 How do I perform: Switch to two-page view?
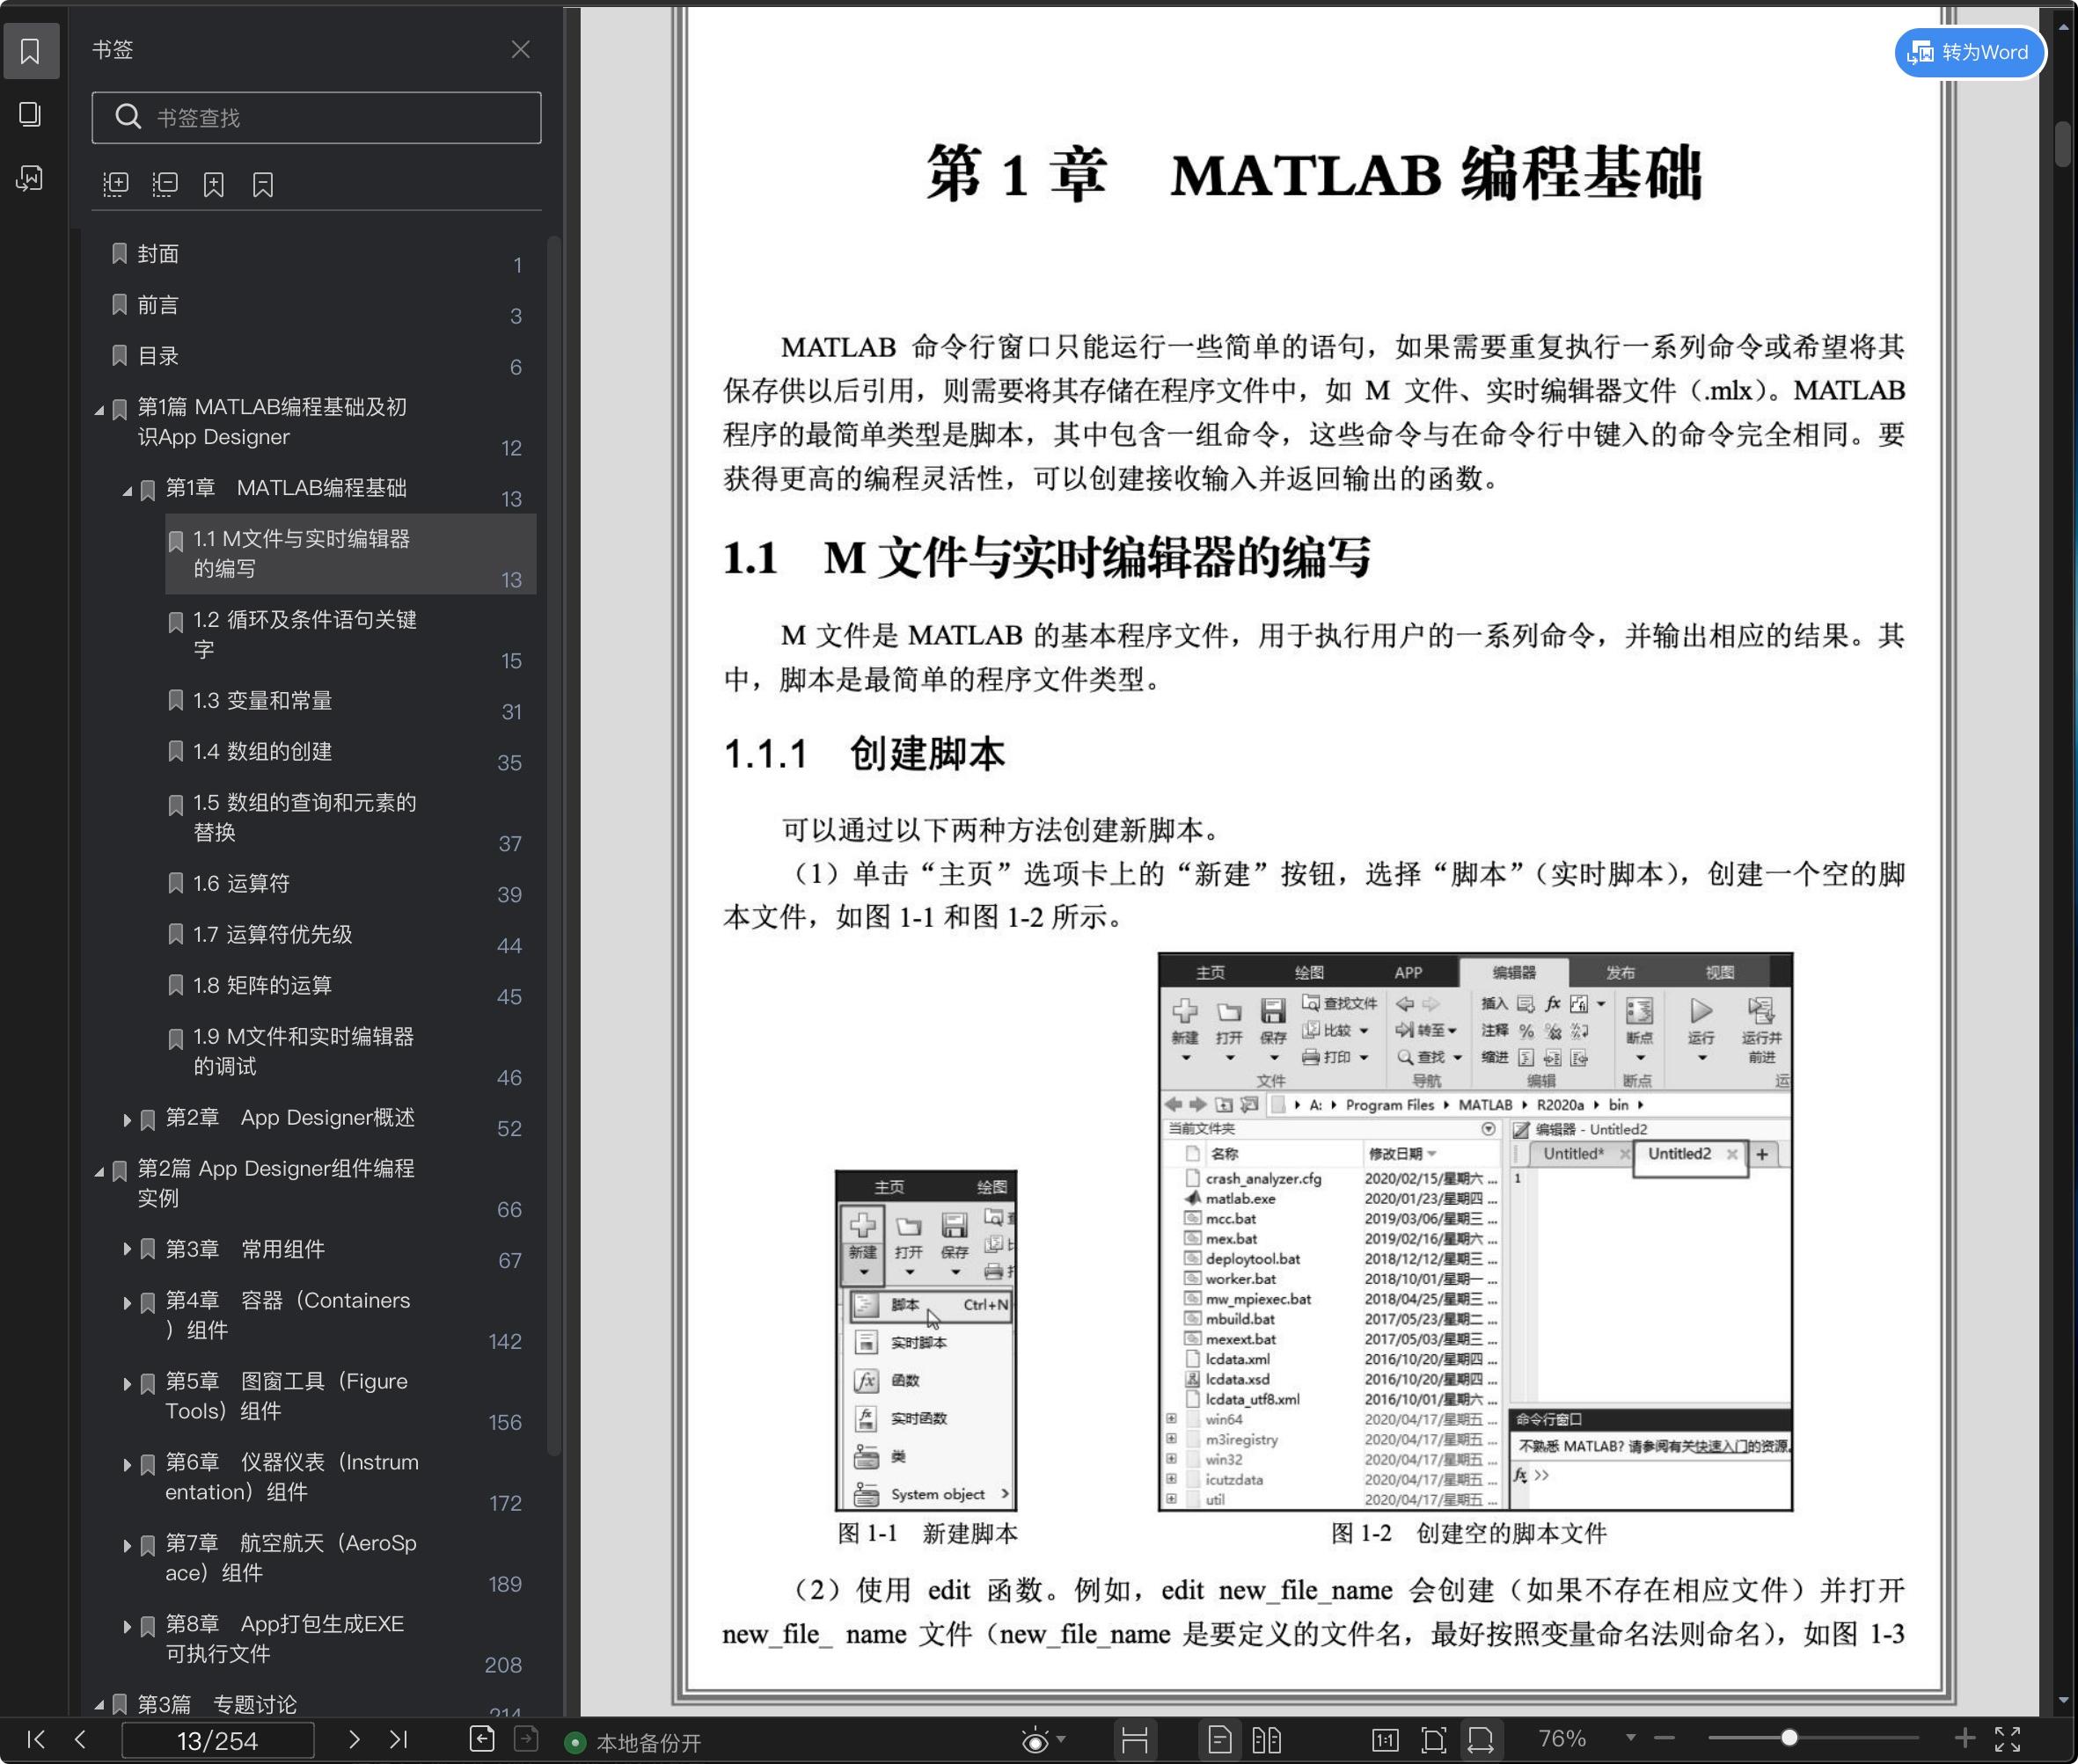pyautogui.click(x=1267, y=1741)
